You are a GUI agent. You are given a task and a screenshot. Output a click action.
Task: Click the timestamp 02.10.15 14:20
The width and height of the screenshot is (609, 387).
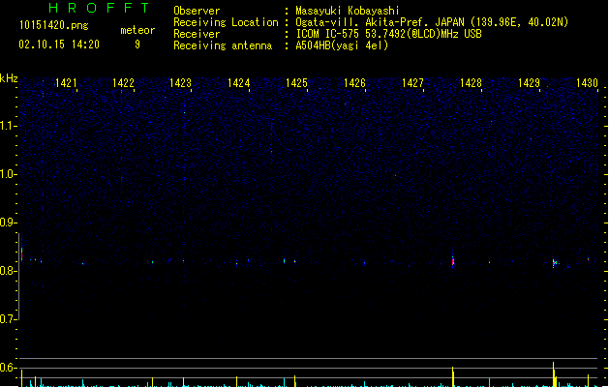click(x=59, y=45)
